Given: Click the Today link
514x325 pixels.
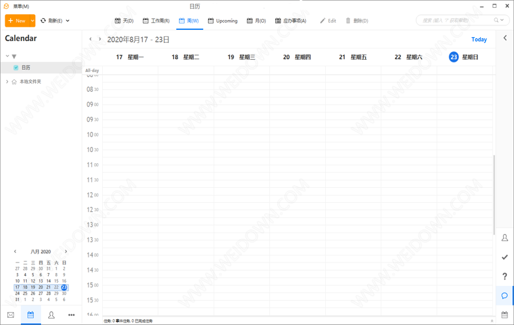Looking at the screenshot, I should (479, 39).
